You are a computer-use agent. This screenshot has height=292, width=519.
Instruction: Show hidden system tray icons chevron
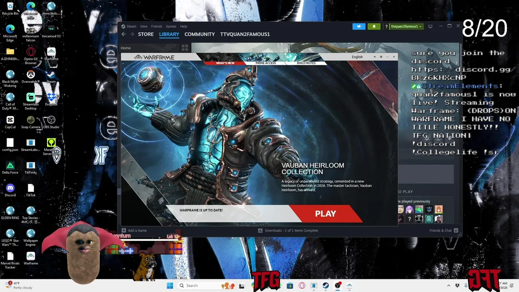tap(448, 286)
